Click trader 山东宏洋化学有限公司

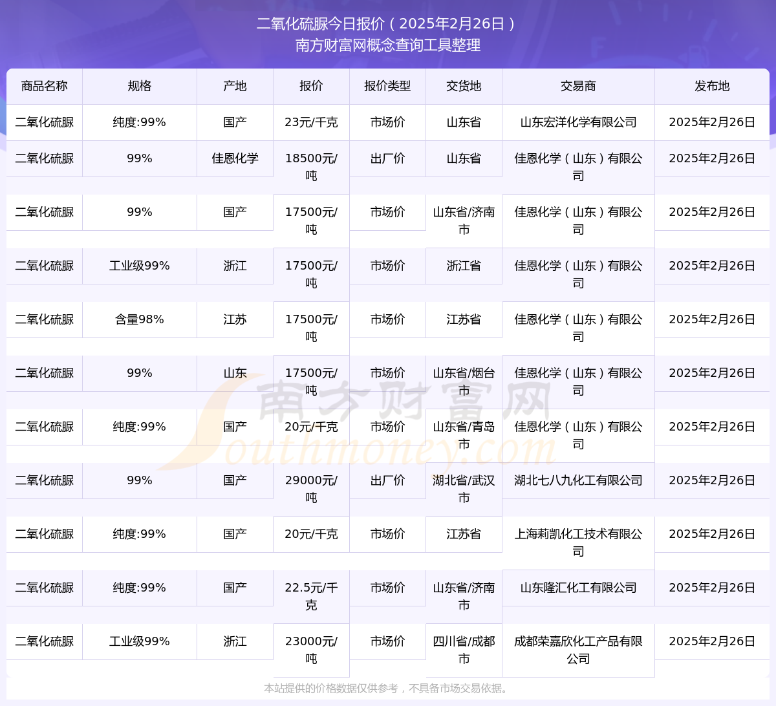click(578, 122)
